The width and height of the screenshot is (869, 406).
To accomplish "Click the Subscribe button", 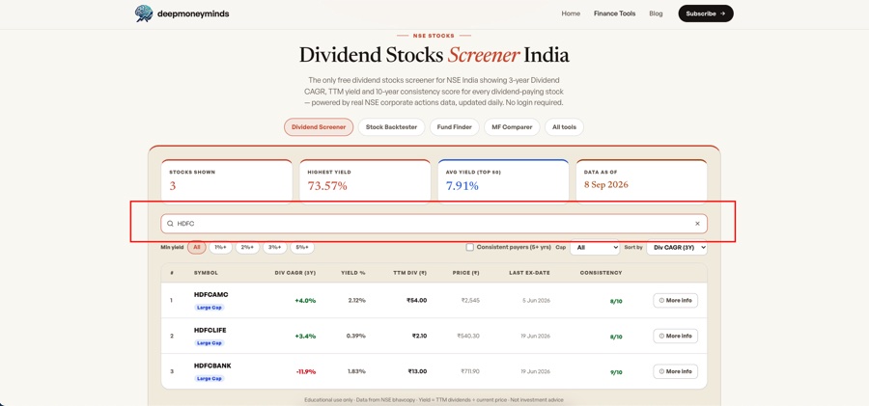I will click(x=706, y=14).
